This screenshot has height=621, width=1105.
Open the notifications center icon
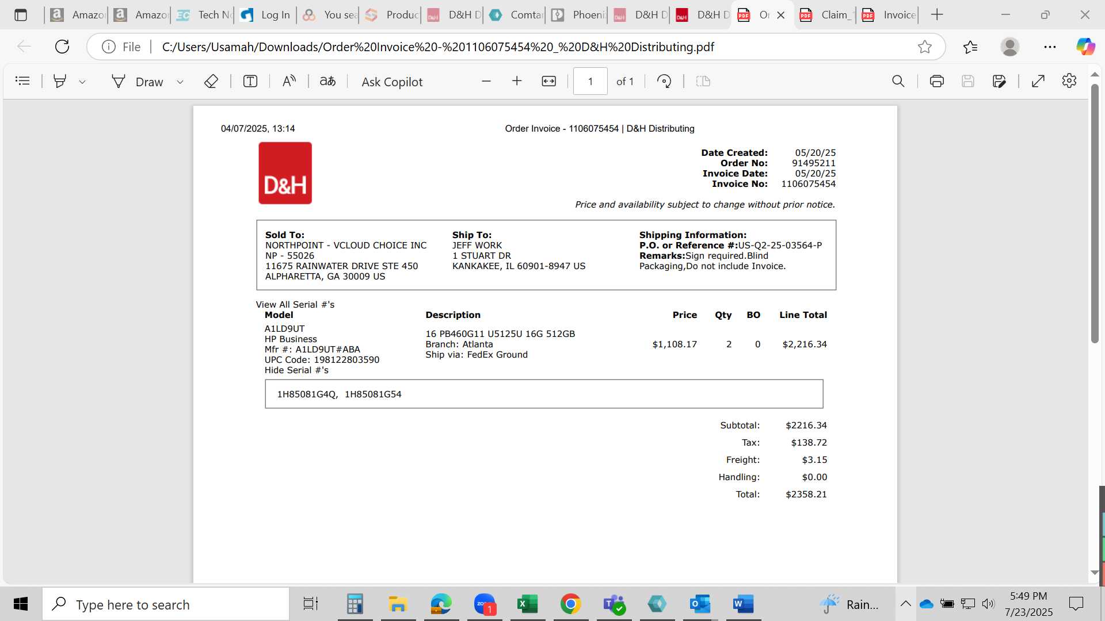tap(1076, 604)
